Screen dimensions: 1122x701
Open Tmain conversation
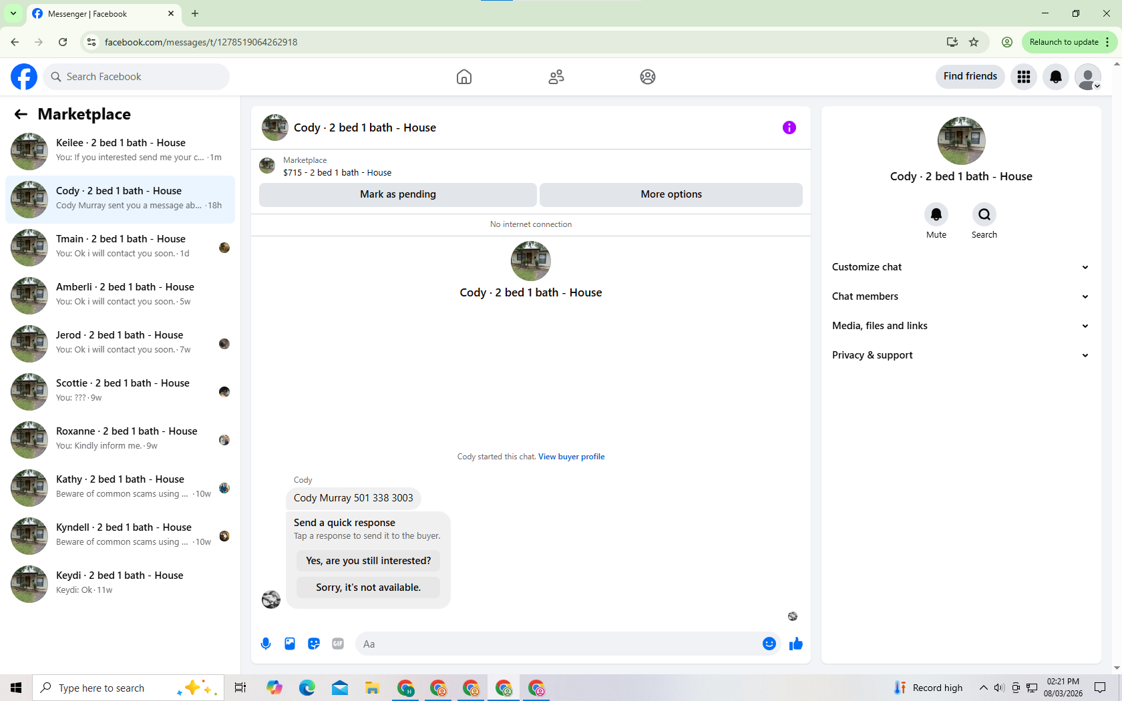pos(120,247)
